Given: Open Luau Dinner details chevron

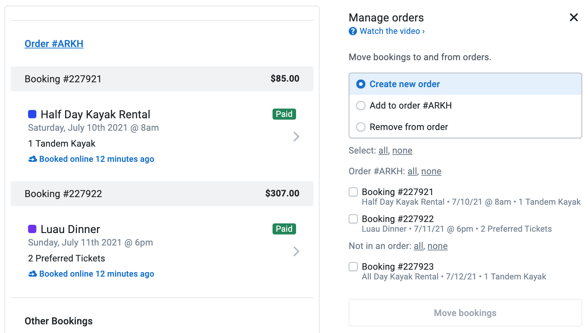Looking at the screenshot, I should (296, 251).
